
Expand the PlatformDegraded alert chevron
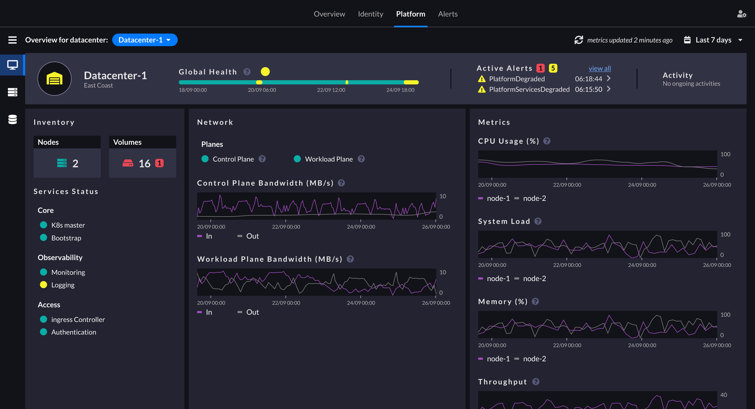pyautogui.click(x=609, y=78)
